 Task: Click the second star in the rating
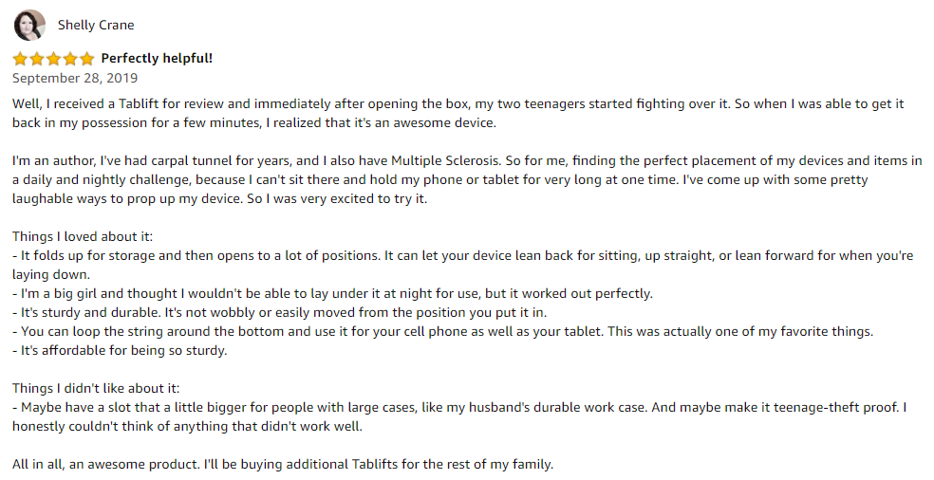tap(37, 59)
